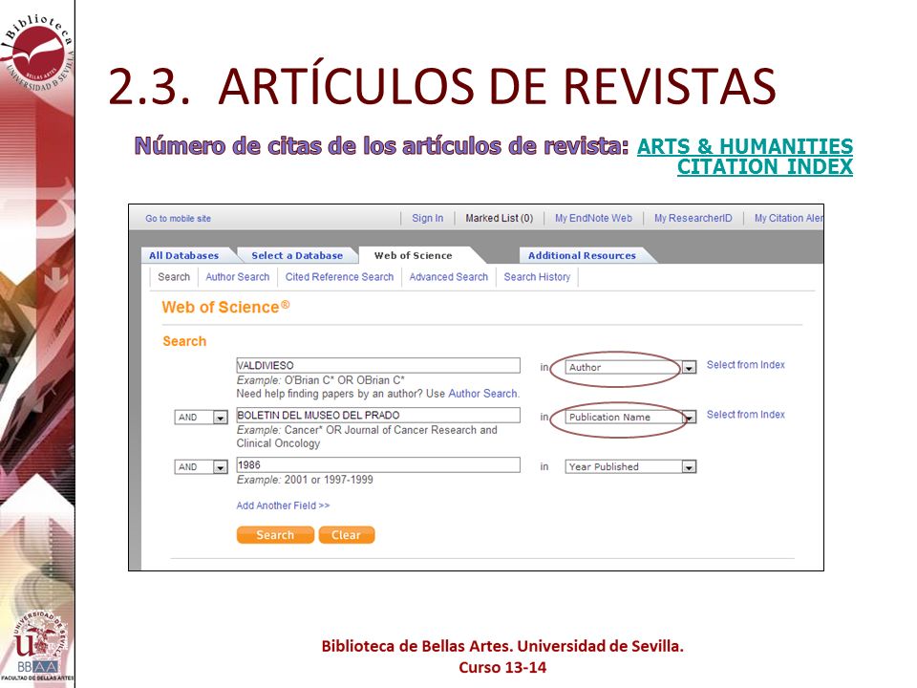Image resolution: width=917 pixels, height=688 pixels.
Task: Open the AND operator dropdown beside 1986 field
Action: [201, 467]
